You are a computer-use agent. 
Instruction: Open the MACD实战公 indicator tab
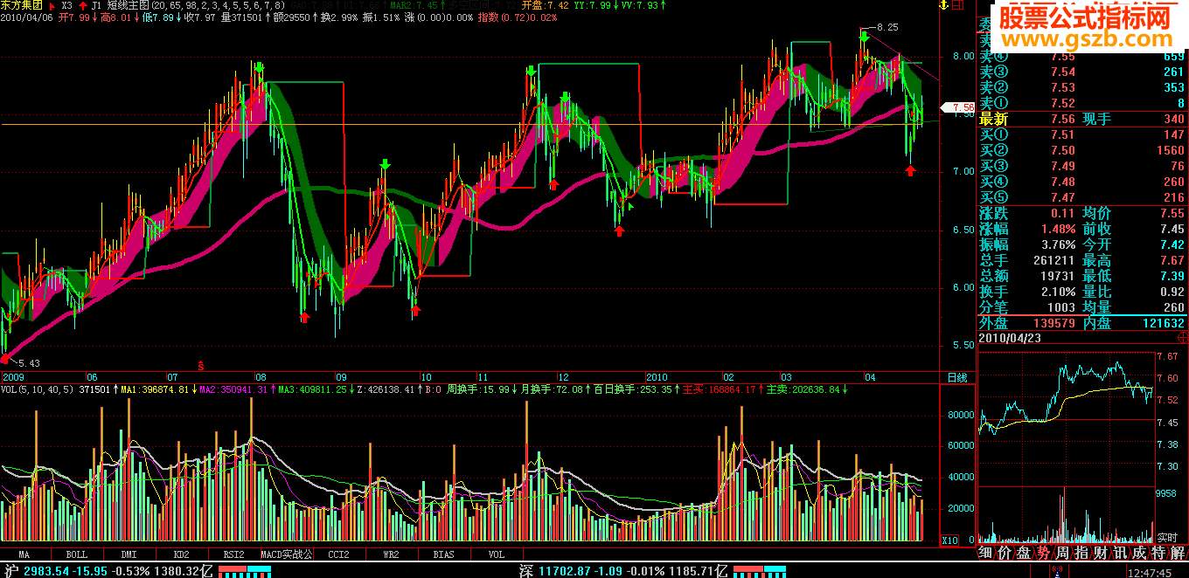coord(287,554)
